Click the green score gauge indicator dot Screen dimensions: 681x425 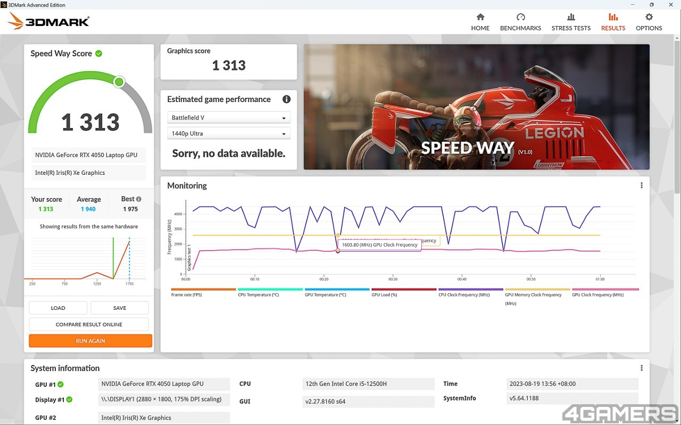tap(119, 82)
